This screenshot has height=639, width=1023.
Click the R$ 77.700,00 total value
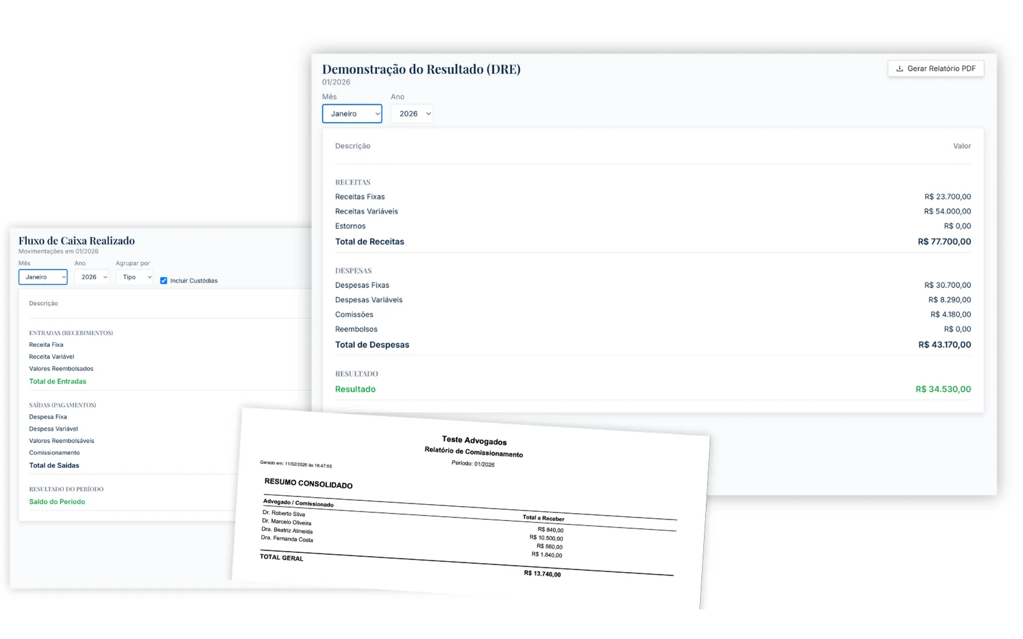click(x=944, y=242)
